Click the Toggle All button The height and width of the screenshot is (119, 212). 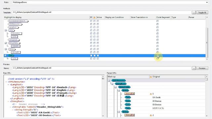[202, 13]
